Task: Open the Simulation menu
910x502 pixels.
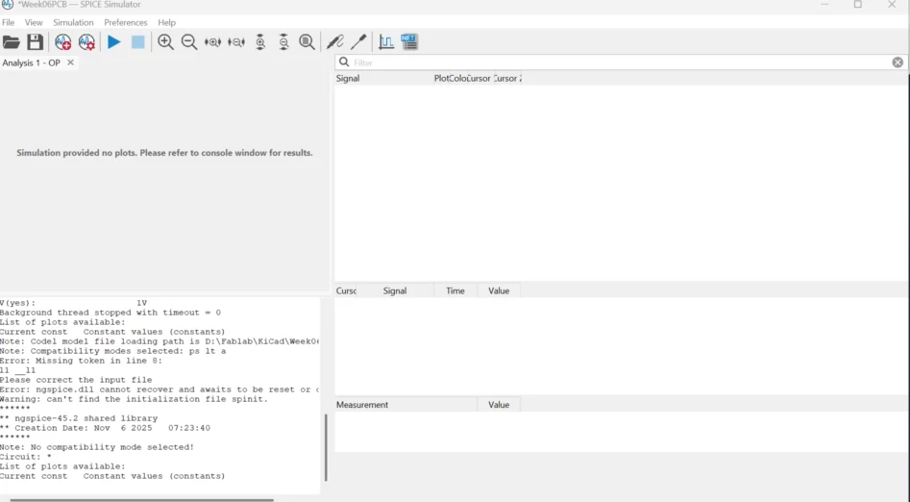Action: 73,22
